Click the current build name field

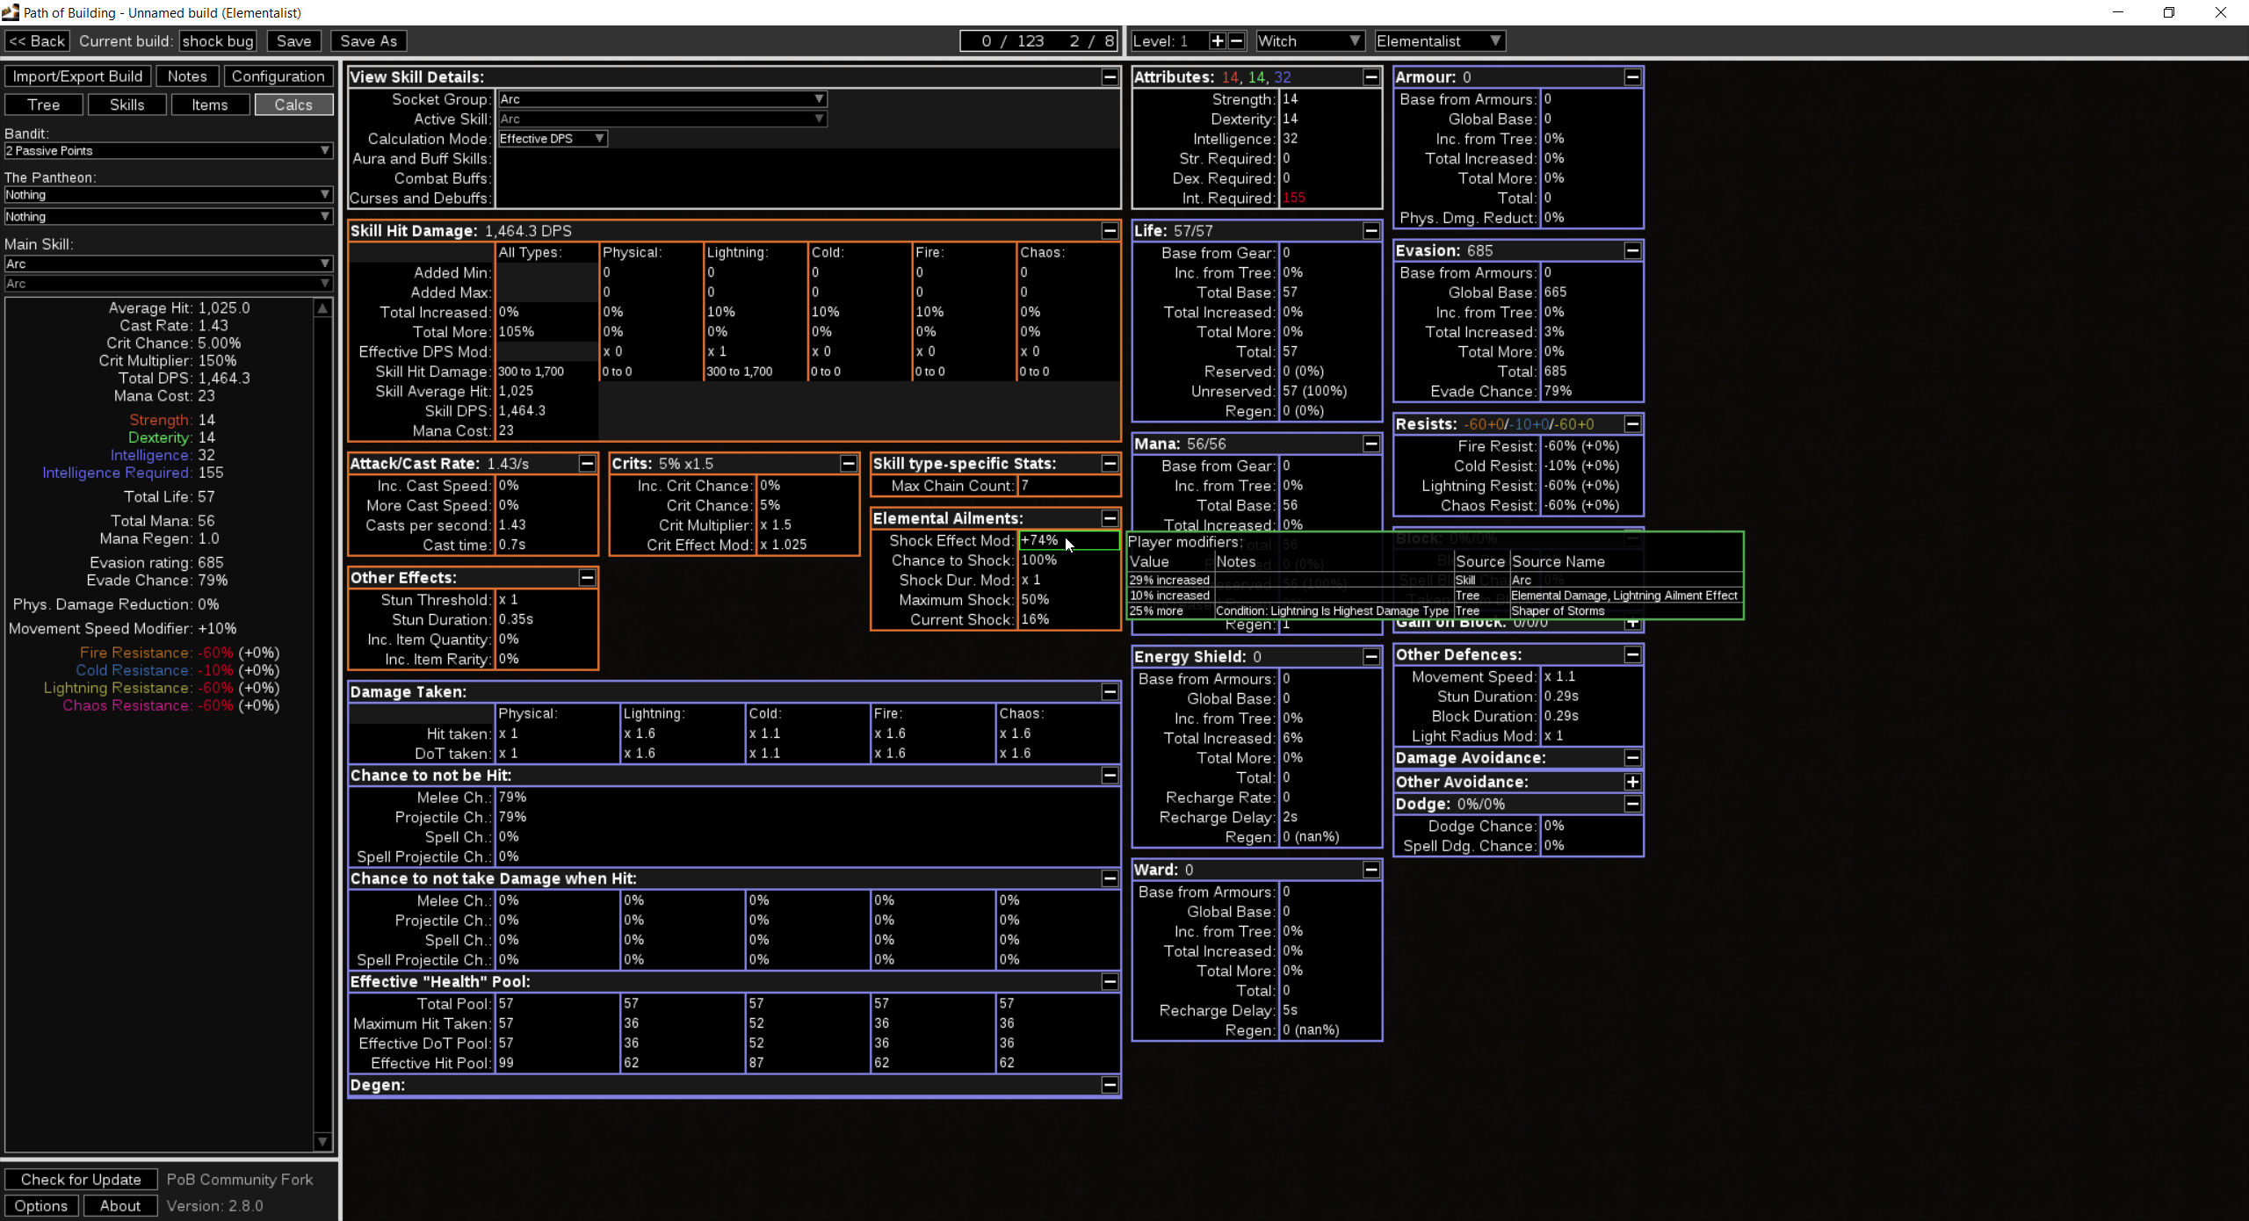tap(218, 41)
